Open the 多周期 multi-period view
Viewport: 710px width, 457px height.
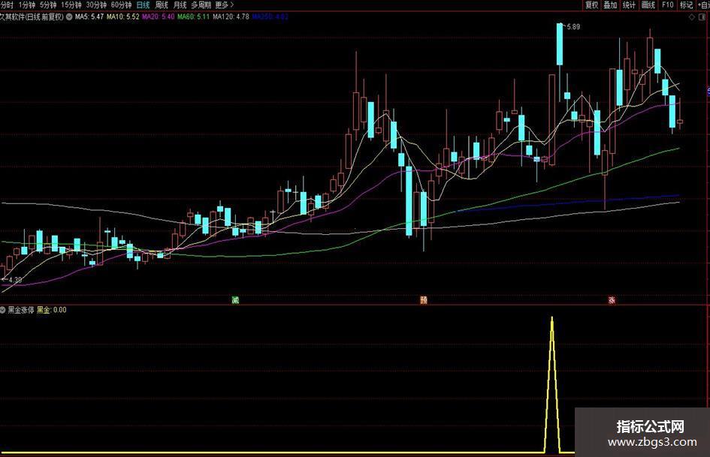(201, 5)
